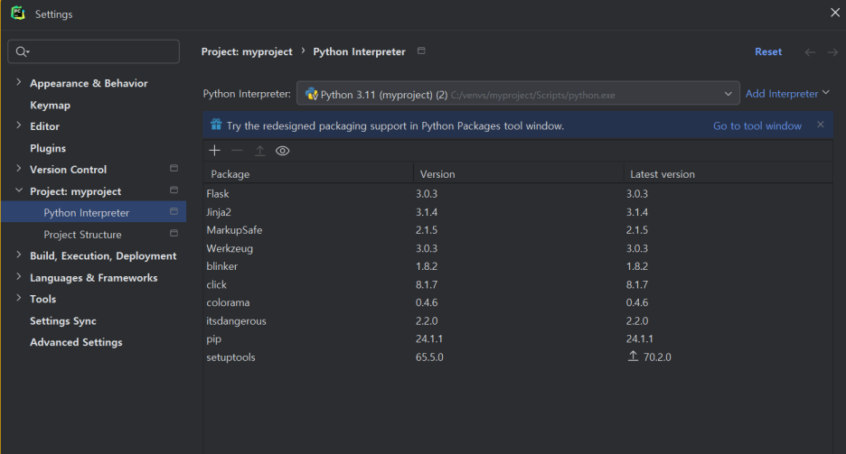This screenshot has width=846, height=454.
Task: Click Python icon in interpreter dropdown
Action: 311,94
